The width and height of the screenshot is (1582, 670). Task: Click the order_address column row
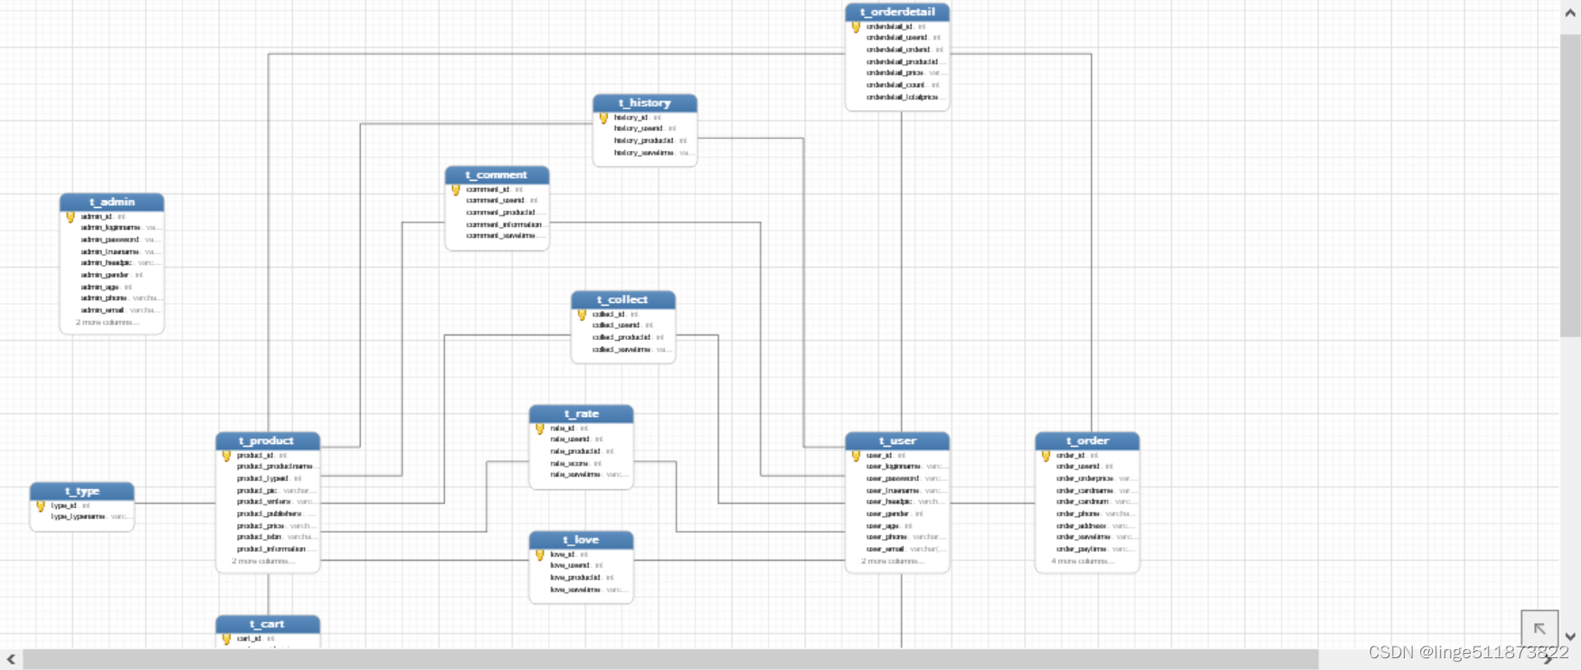[1087, 525]
